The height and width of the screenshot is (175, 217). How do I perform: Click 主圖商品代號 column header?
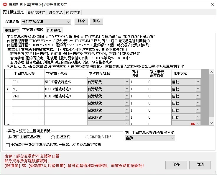pyautogui.click(x=28, y=74)
